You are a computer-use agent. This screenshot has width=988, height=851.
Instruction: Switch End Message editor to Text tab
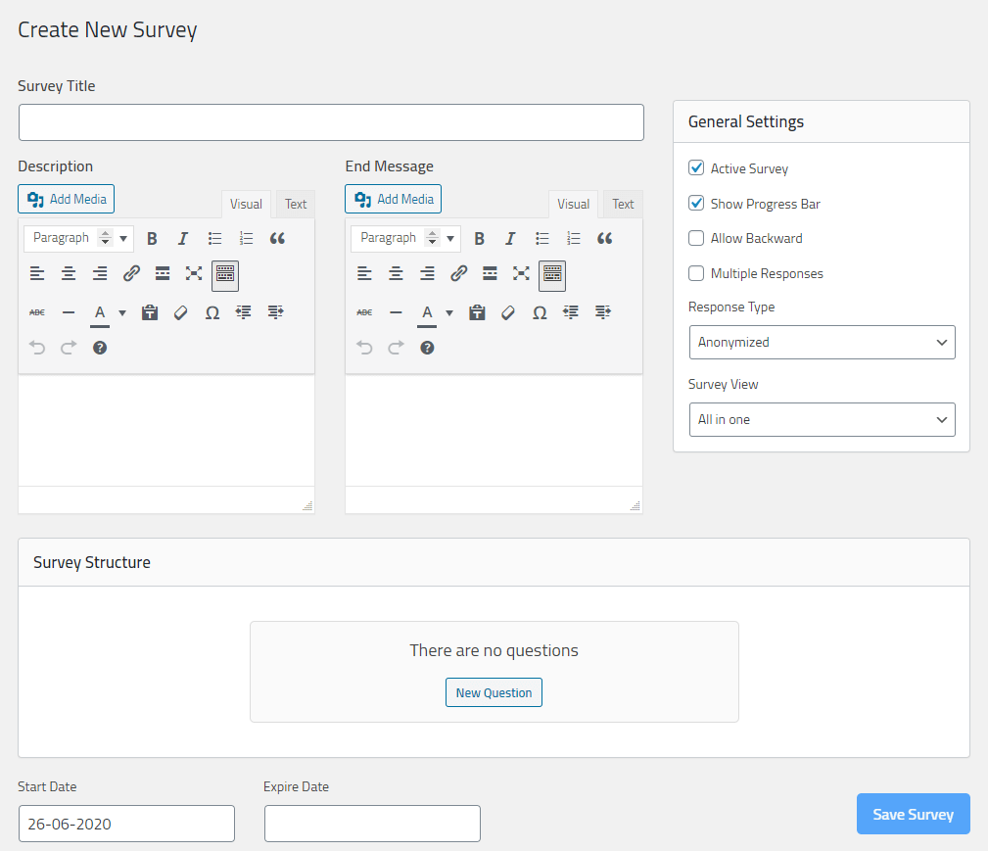(623, 204)
